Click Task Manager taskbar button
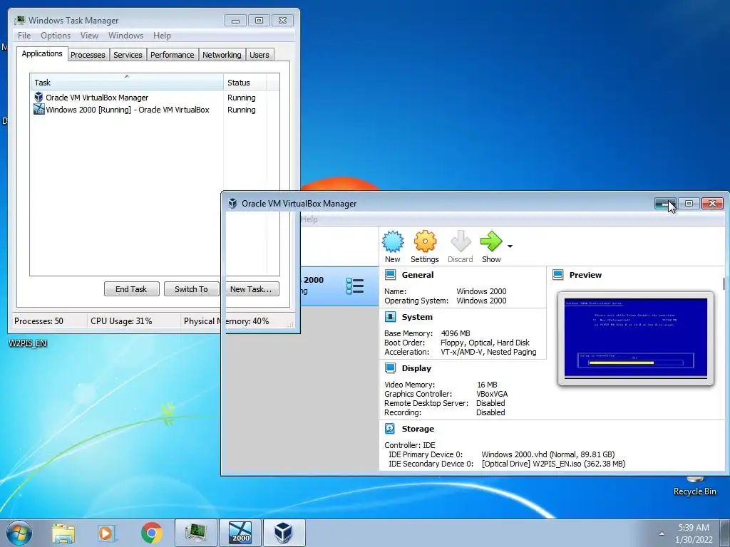730x547 pixels. 196,533
